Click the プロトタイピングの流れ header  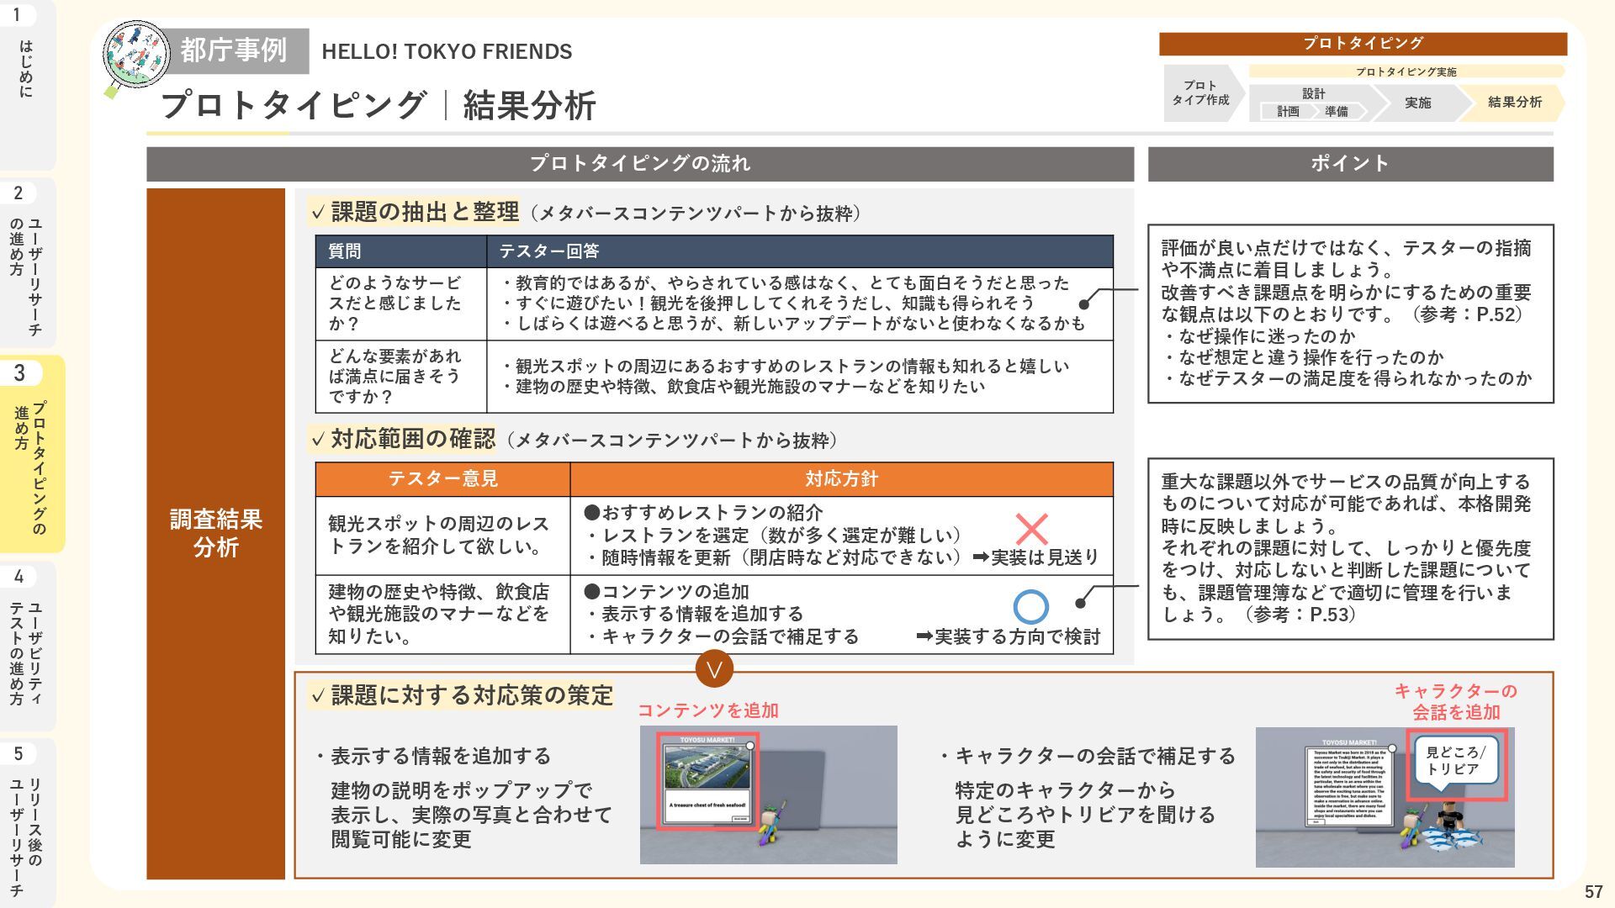pyautogui.click(x=640, y=164)
